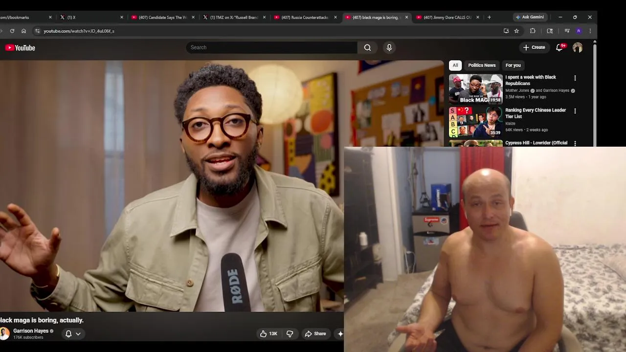Viewport: 626px width, 352px height.
Task: Open Cypress Hill - Lowrider video title
Action: point(536,143)
